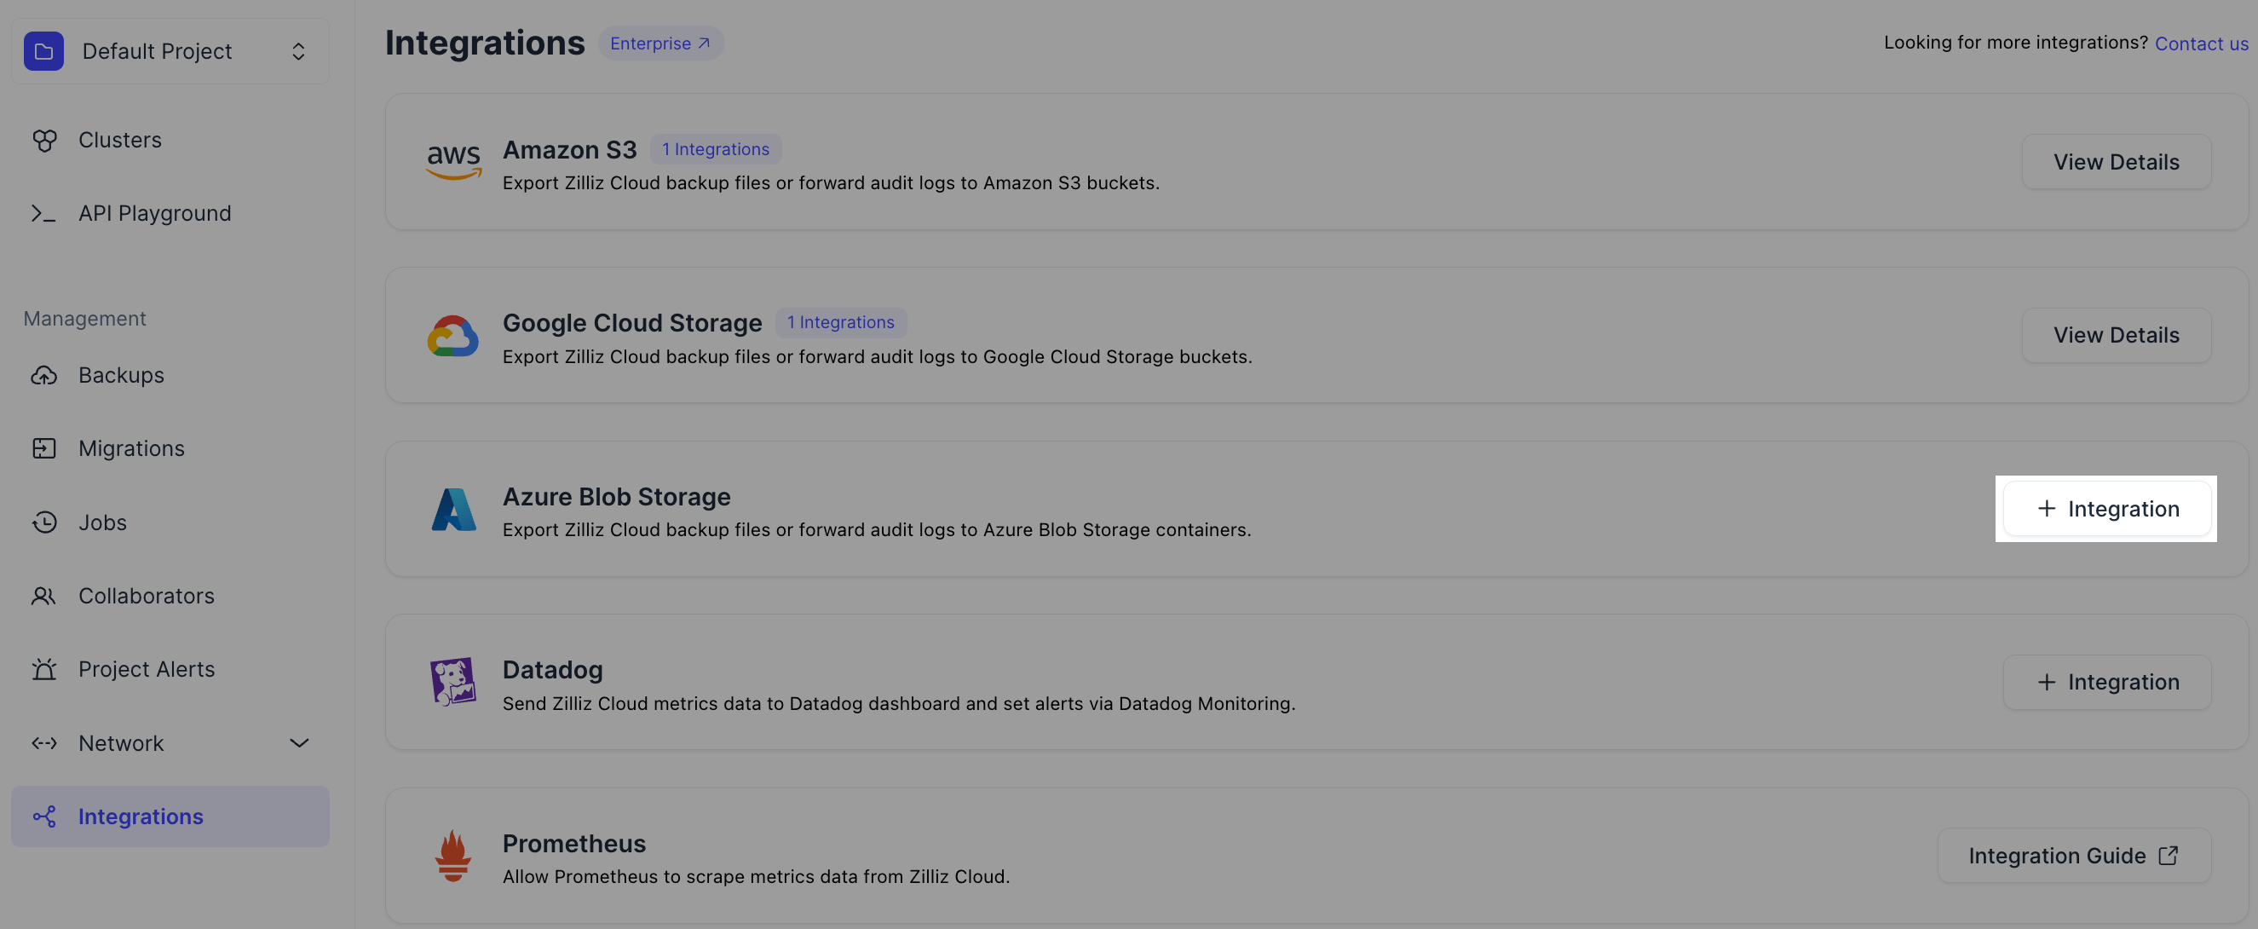This screenshot has height=929, width=2258.
Task: Expand the Network menu chevron
Action: tap(299, 743)
